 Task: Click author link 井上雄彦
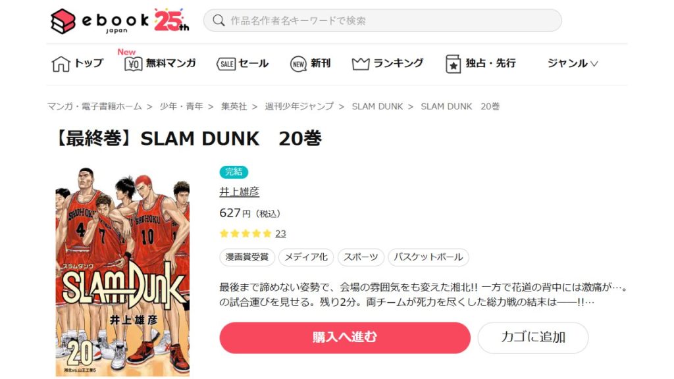click(240, 191)
